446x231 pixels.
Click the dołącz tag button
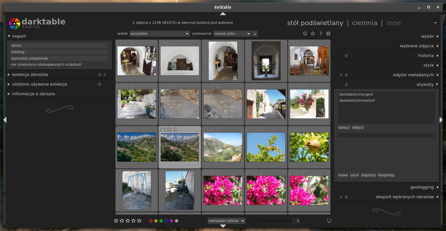point(344,127)
